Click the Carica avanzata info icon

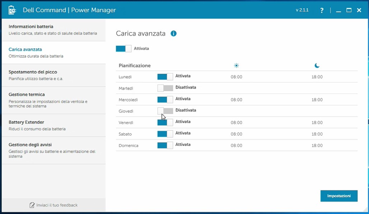pos(174,33)
